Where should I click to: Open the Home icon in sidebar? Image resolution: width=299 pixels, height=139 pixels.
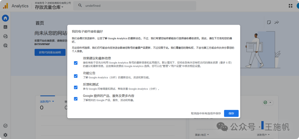click(x=5, y=18)
